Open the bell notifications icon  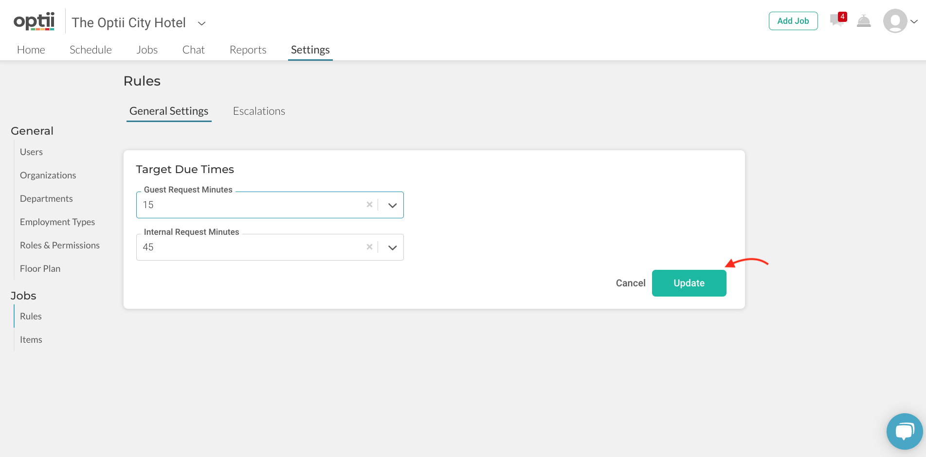point(864,21)
